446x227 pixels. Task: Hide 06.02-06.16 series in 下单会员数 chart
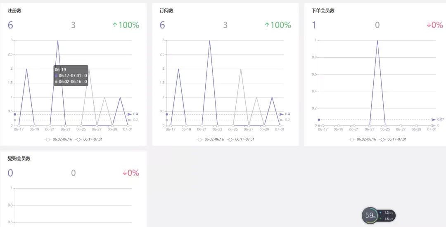coord(362,140)
